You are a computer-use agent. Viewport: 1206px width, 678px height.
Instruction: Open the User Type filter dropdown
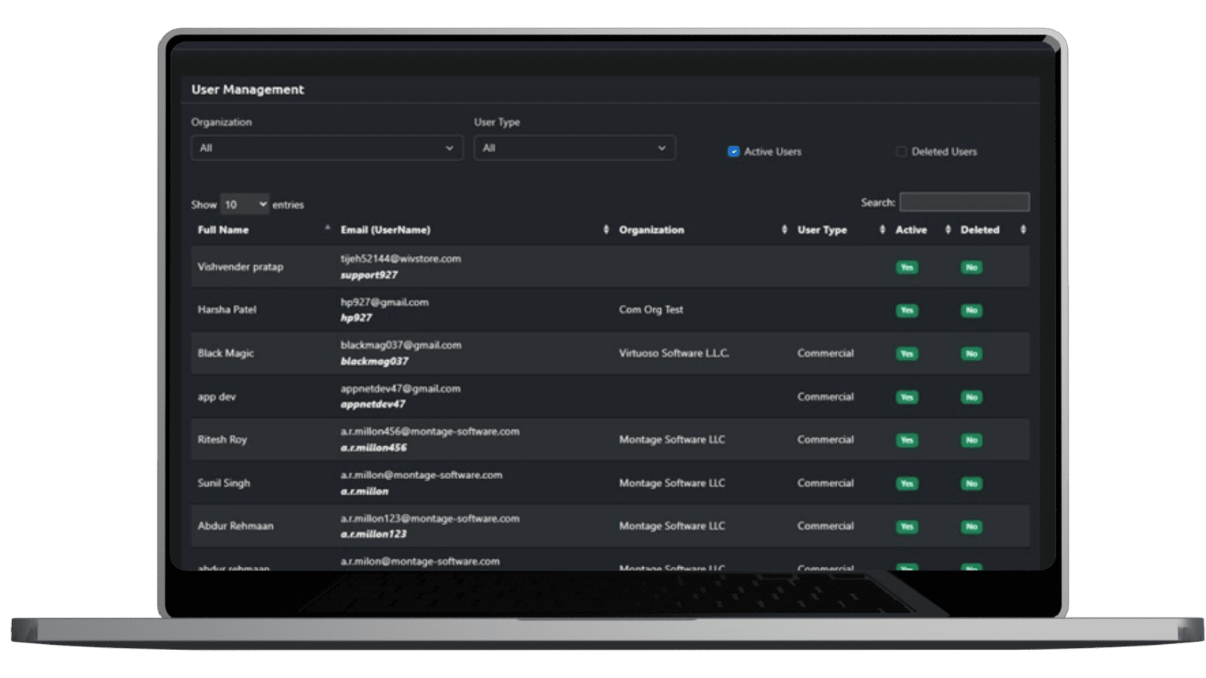[574, 148]
